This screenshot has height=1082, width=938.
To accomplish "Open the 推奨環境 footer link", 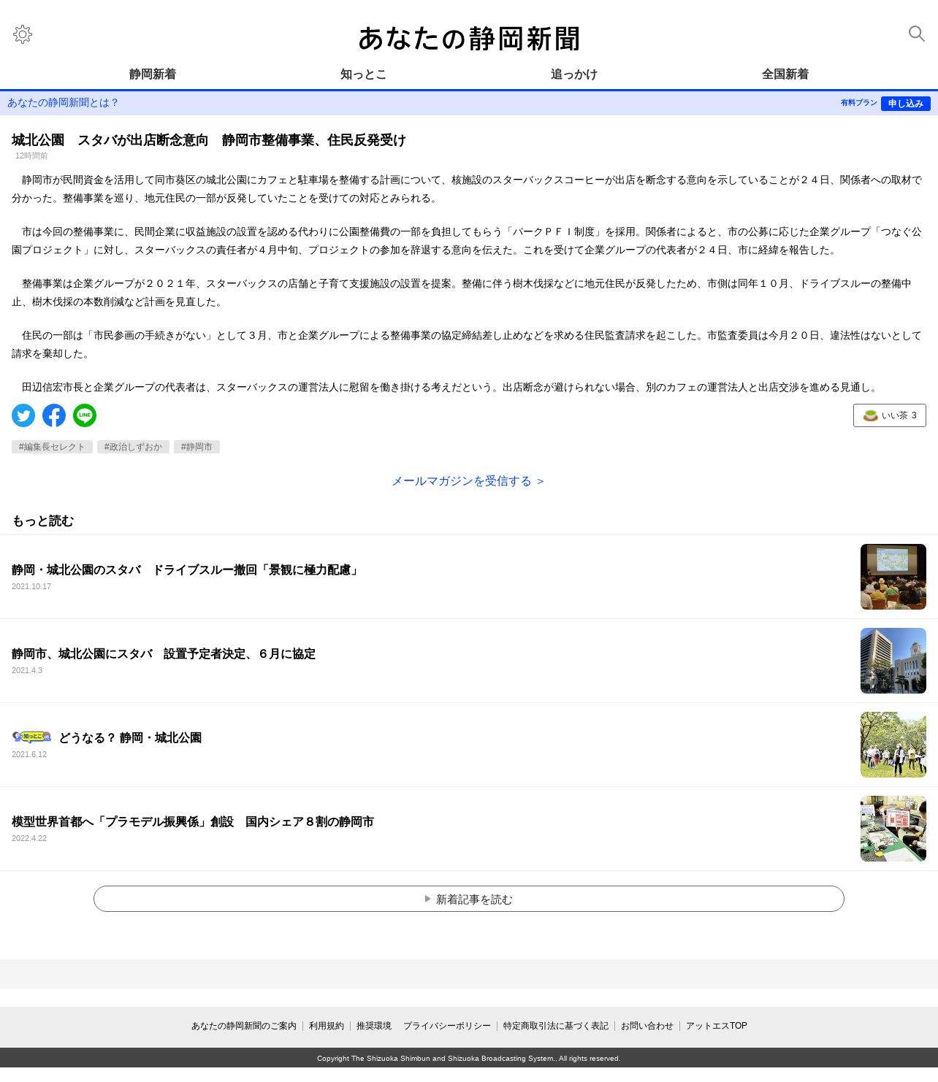I will (x=374, y=1026).
